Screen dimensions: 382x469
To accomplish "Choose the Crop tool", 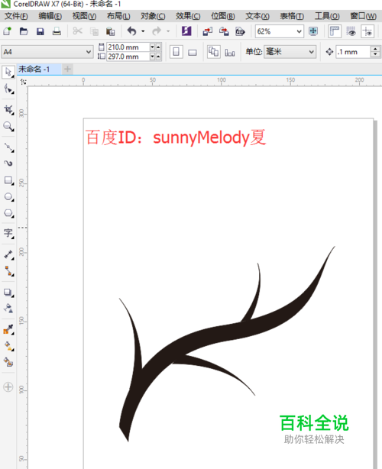I will click(8, 110).
